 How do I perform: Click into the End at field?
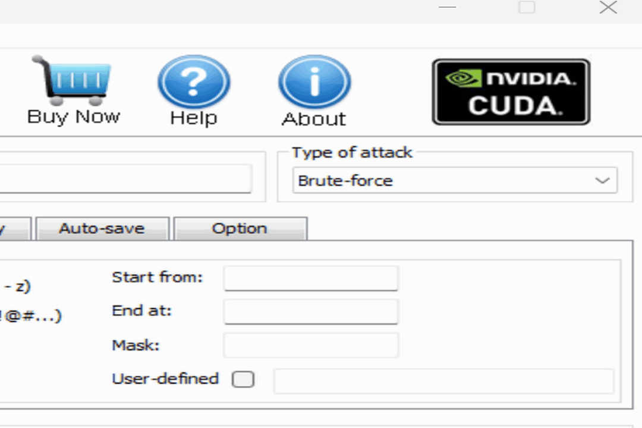point(310,311)
